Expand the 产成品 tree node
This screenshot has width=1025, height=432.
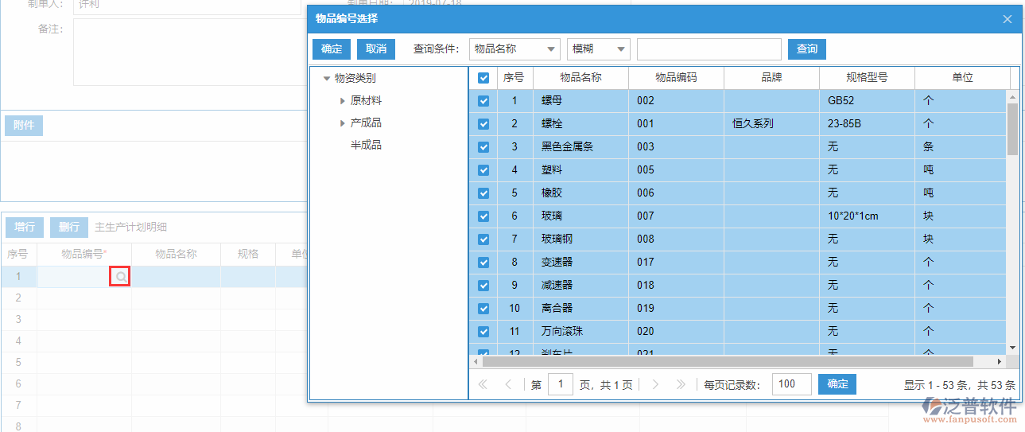click(343, 123)
